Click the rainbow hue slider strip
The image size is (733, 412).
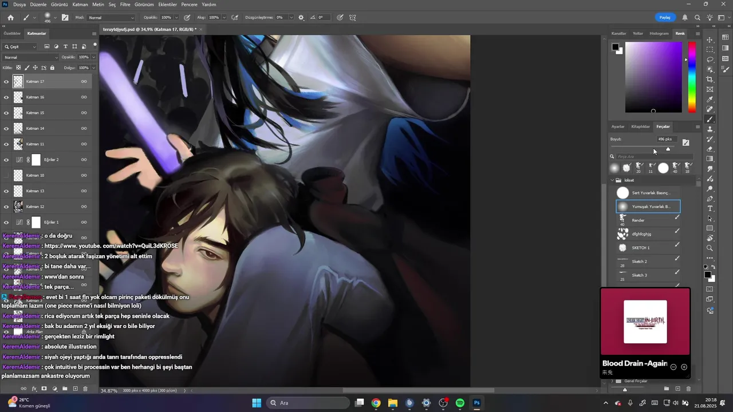point(692,77)
